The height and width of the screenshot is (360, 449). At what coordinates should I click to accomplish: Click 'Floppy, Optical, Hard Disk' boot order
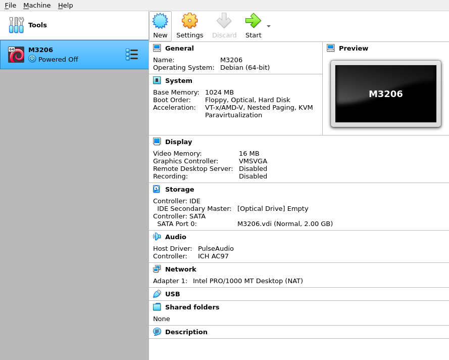coord(247,100)
